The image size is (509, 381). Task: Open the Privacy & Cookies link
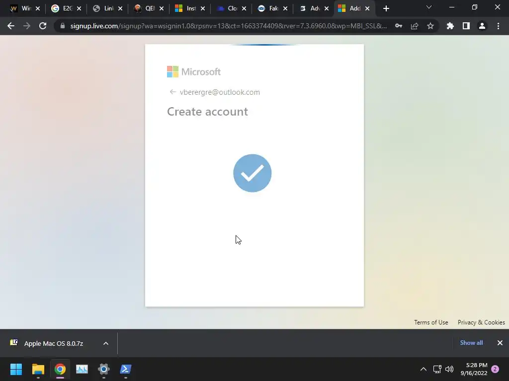[x=481, y=322]
